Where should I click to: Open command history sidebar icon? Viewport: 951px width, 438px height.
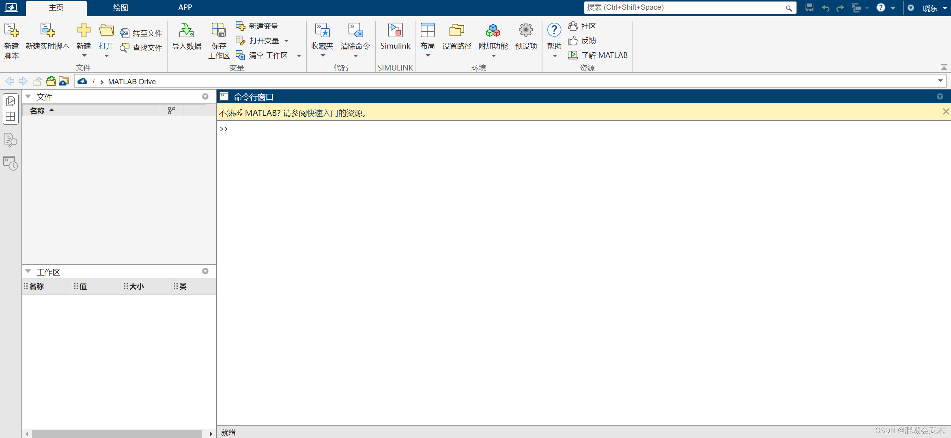11,163
